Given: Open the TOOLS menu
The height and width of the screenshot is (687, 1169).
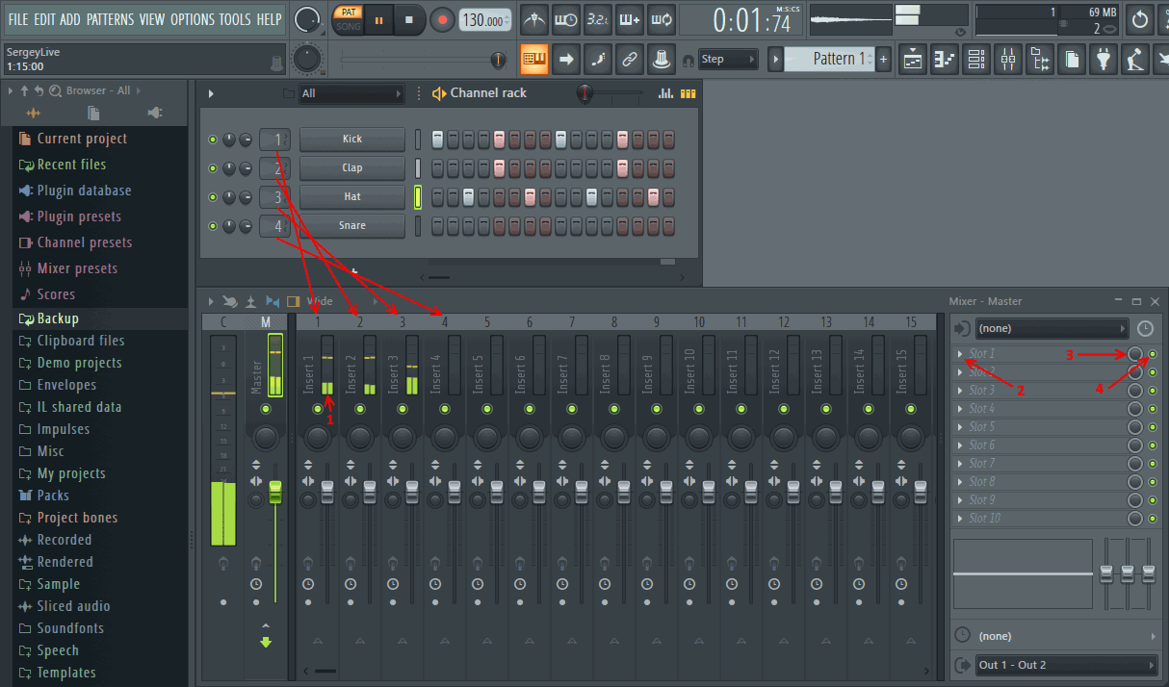Looking at the screenshot, I should click(235, 19).
